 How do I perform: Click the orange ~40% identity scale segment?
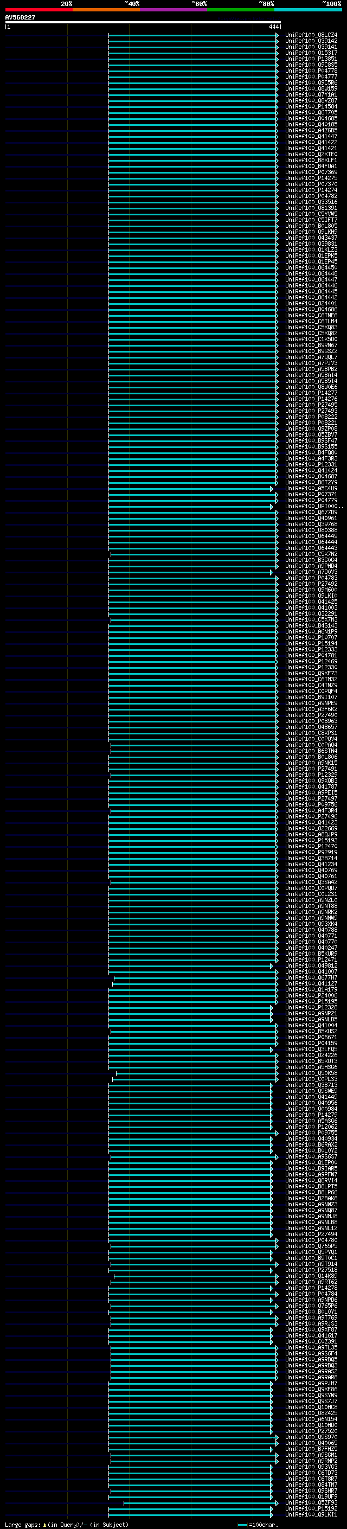(106, 10)
